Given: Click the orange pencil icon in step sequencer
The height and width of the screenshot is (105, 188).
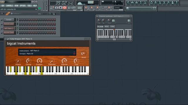Looking at the screenshot, I should [x=8, y=14].
